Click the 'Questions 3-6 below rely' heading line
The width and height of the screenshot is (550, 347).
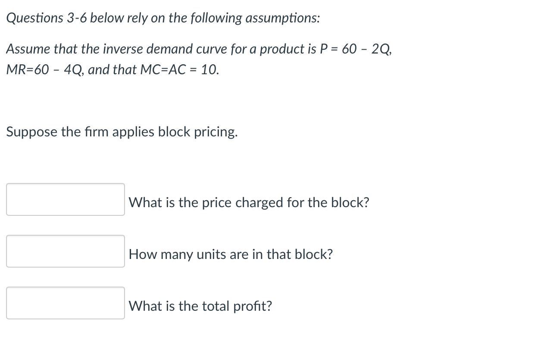tap(163, 18)
